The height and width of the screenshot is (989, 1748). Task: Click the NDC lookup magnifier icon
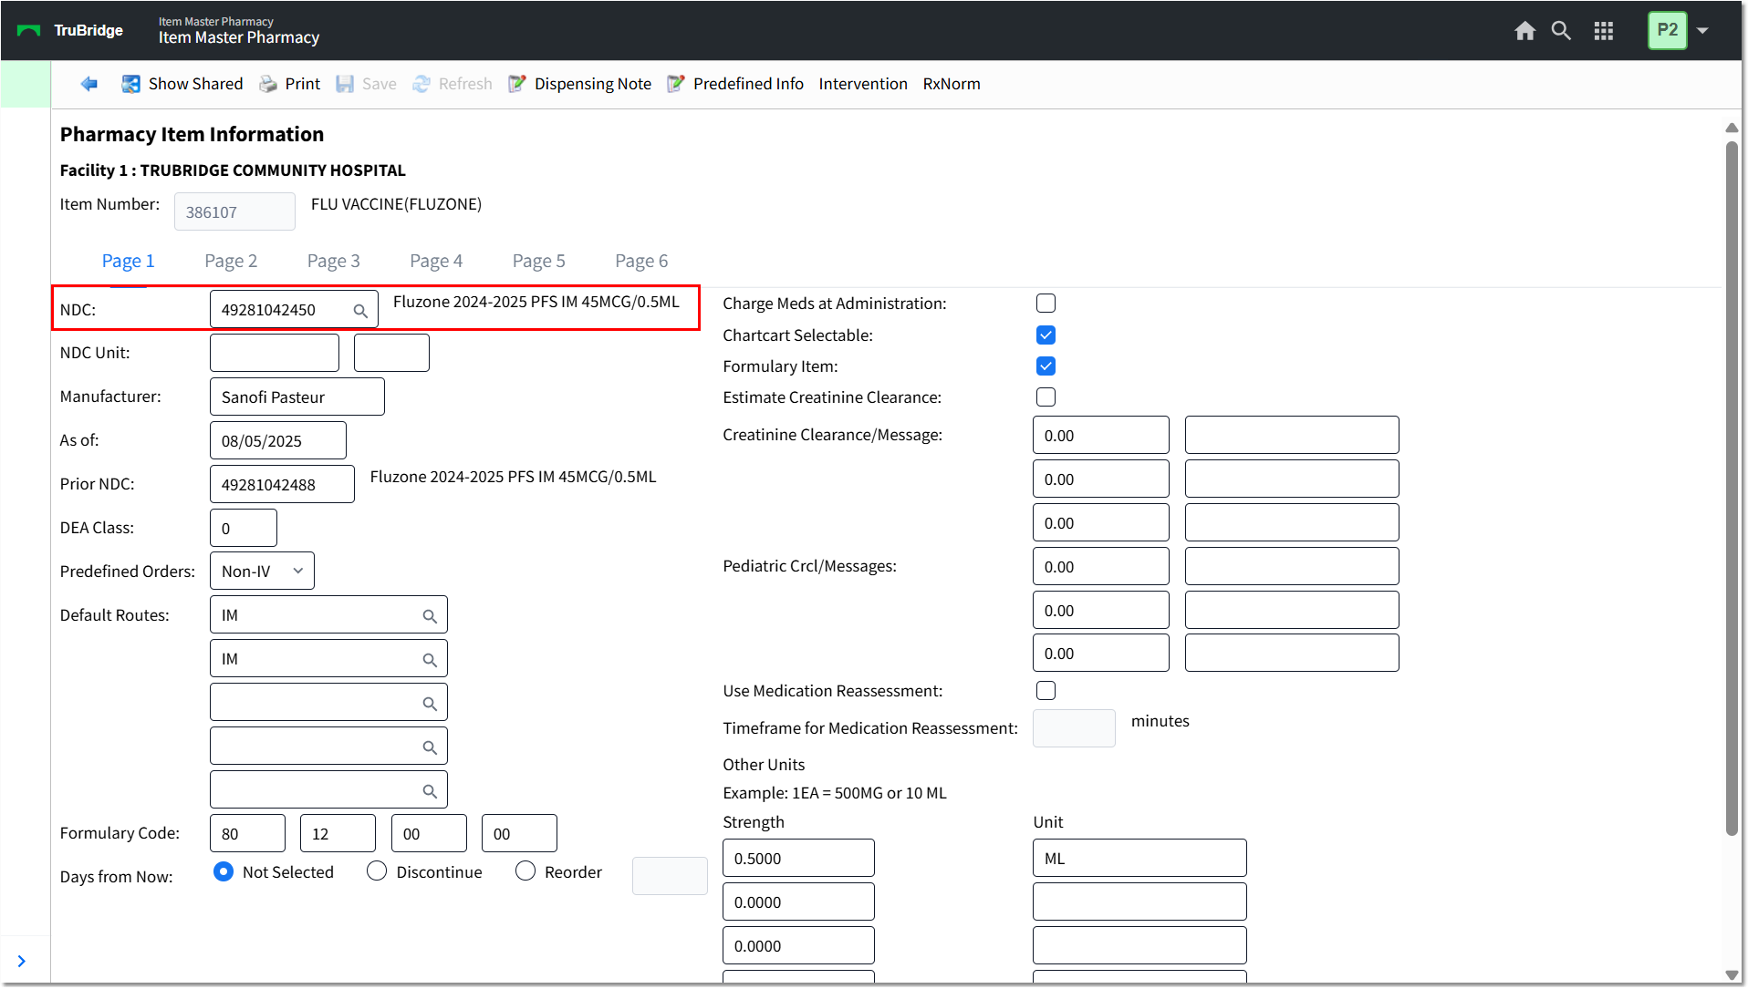360,311
